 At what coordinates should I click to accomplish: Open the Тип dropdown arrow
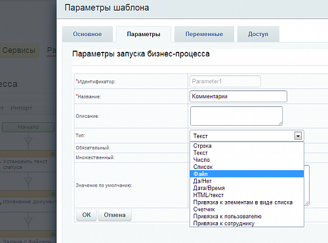pos(298,136)
